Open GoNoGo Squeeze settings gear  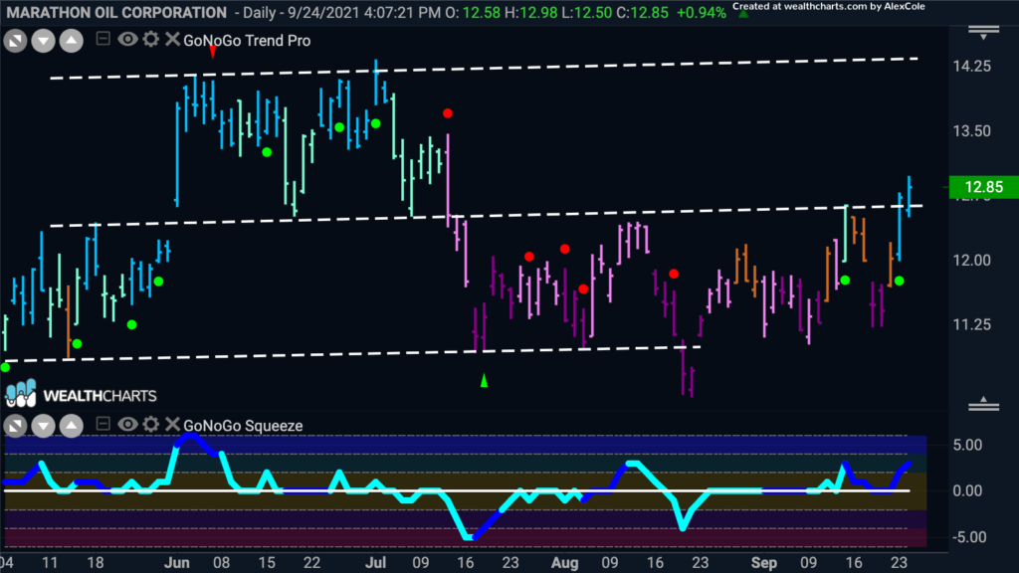[151, 424]
